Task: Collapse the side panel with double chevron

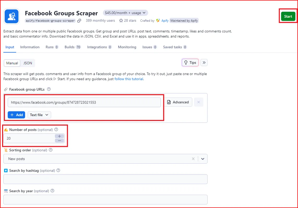Action: (x=204, y=62)
